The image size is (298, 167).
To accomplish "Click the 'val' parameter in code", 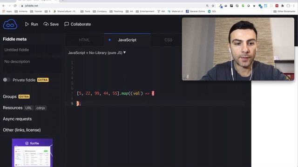I will point(136,93).
